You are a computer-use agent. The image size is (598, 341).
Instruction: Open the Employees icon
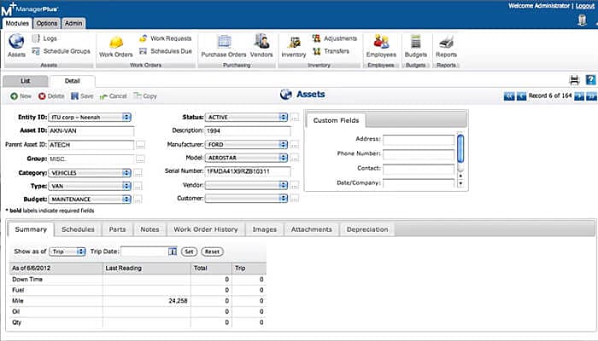[381, 42]
